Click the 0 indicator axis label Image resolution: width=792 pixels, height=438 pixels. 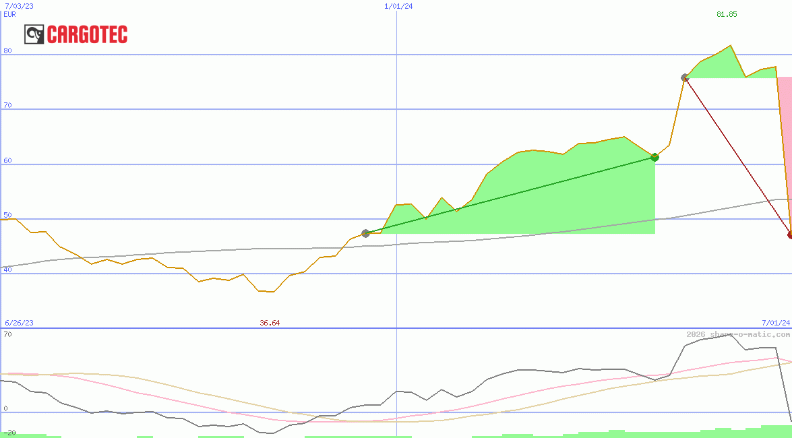[x=5, y=408]
